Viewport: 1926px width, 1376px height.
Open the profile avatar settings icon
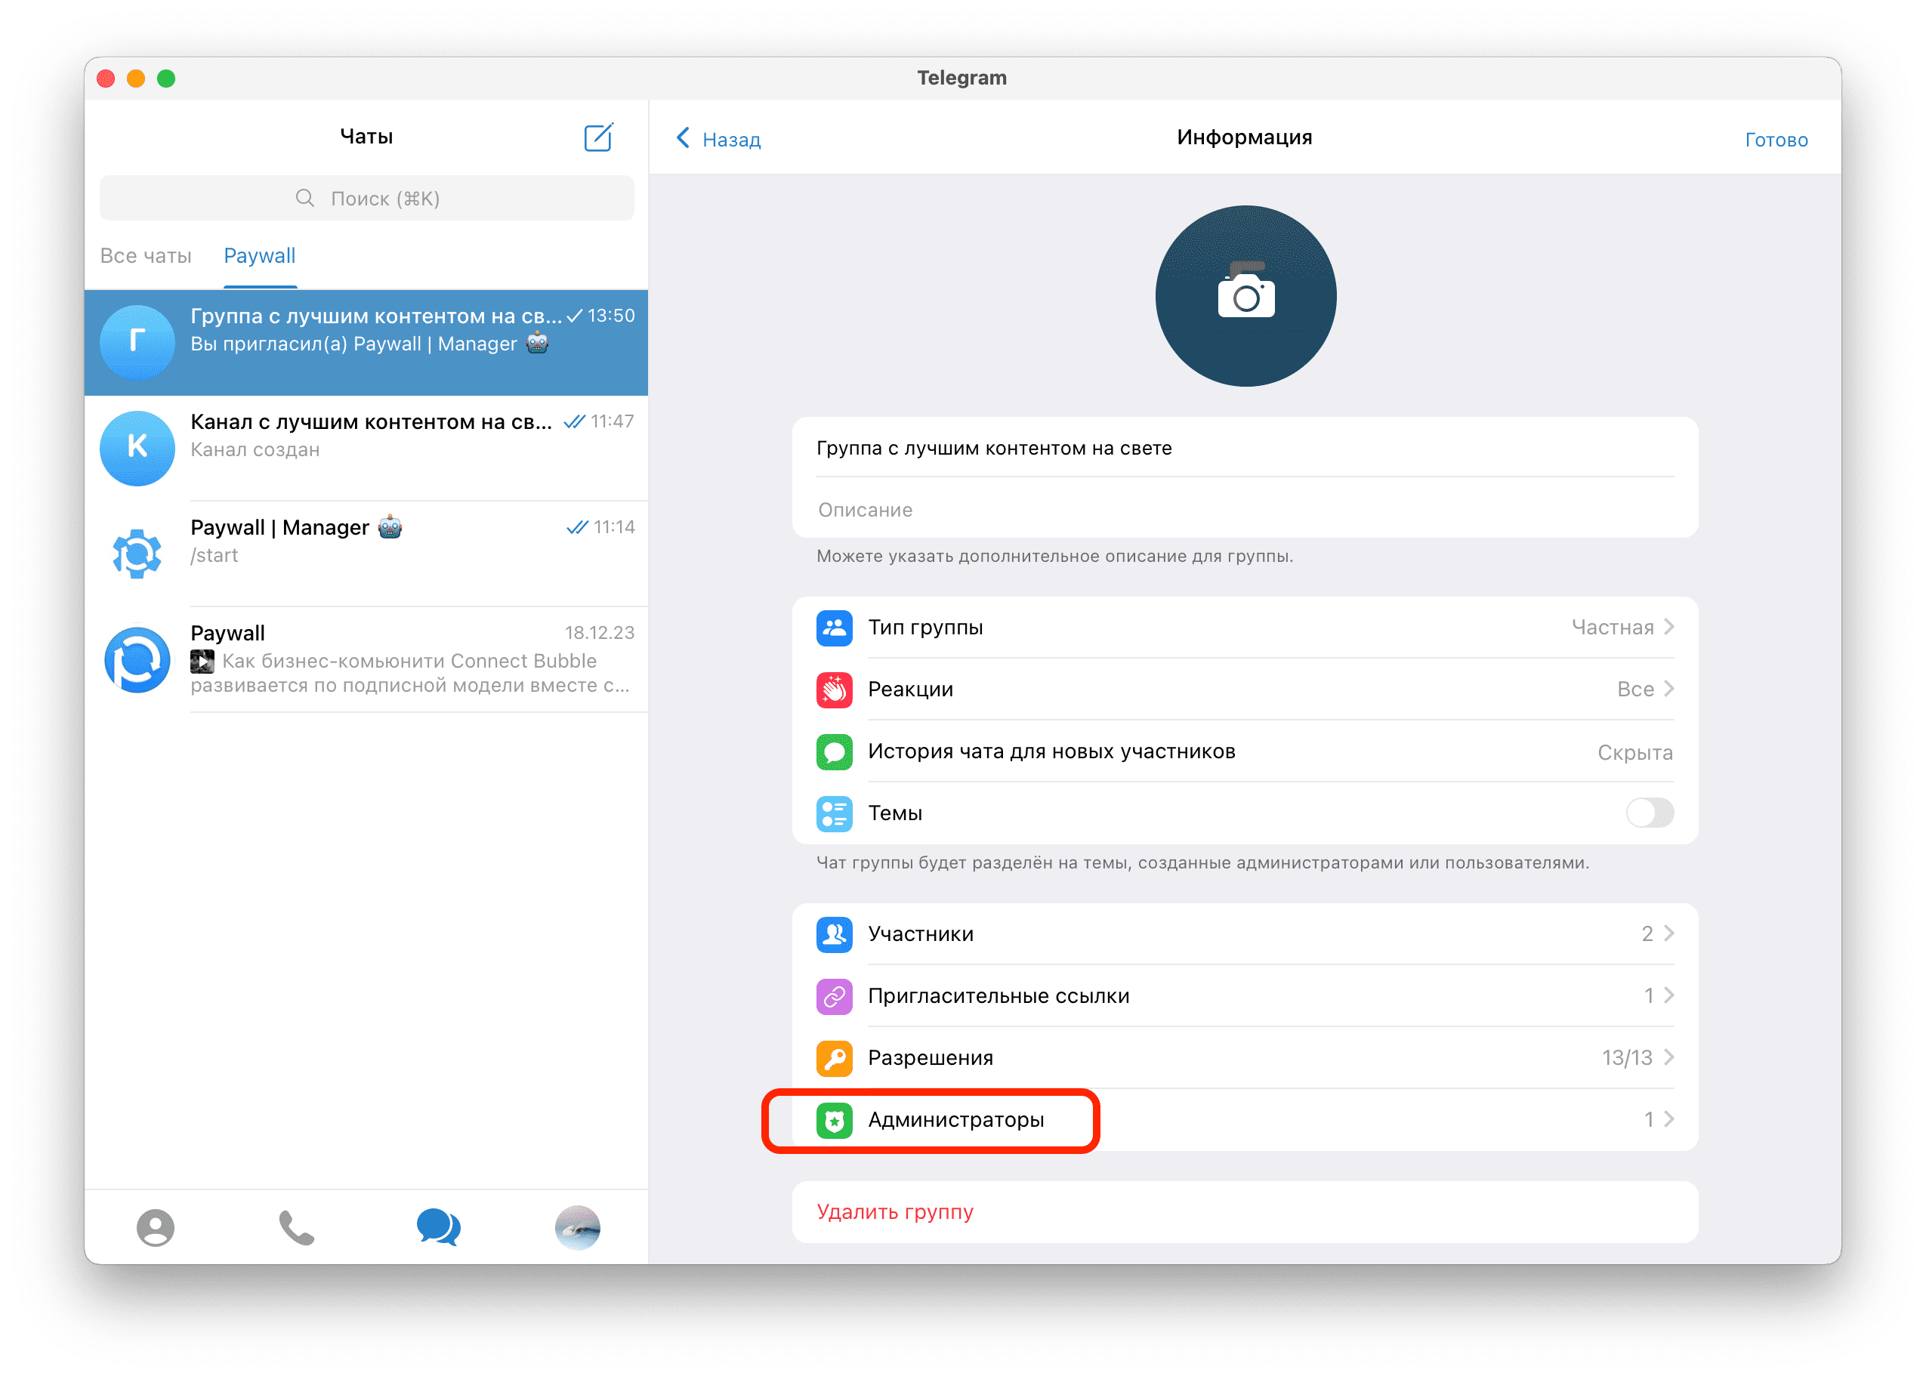tap(578, 1227)
